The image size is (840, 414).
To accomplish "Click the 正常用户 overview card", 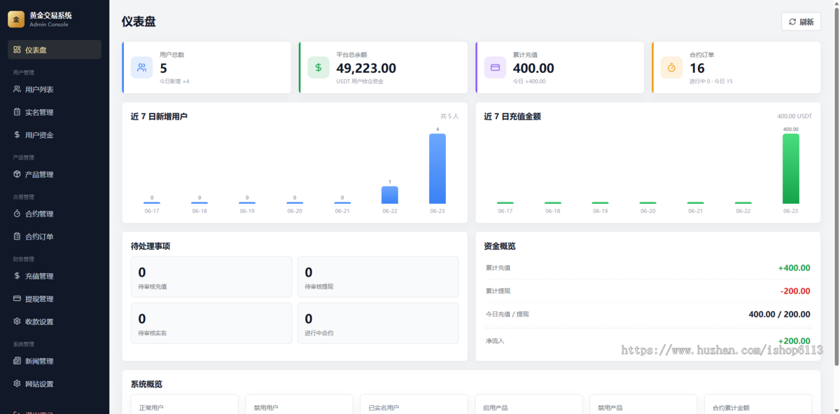I will [x=184, y=404].
